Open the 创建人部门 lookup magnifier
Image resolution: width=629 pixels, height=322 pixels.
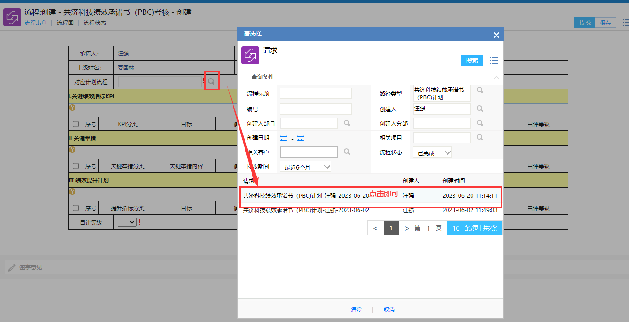(346, 123)
